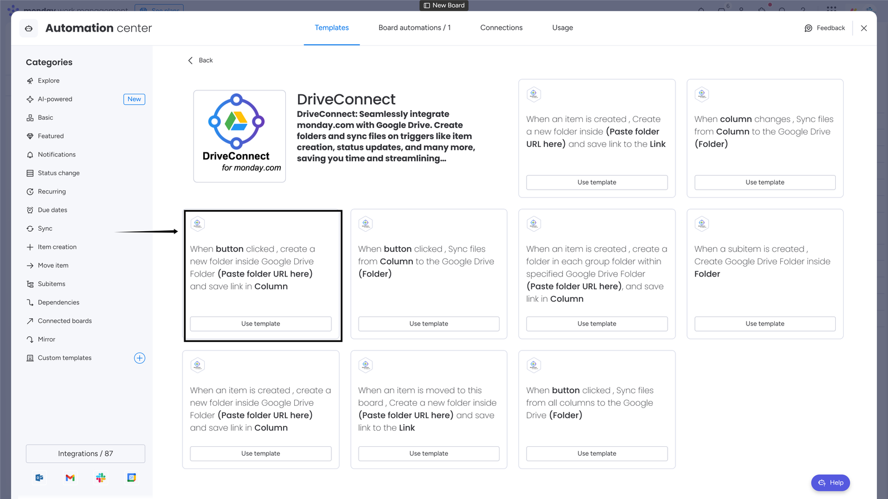Click the Due dates alarm icon
888x499 pixels.
[x=30, y=210]
